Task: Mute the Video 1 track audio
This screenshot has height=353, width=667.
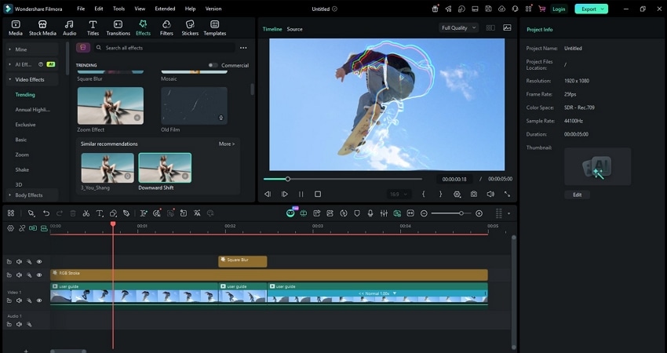Action: click(x=19, y=300)
